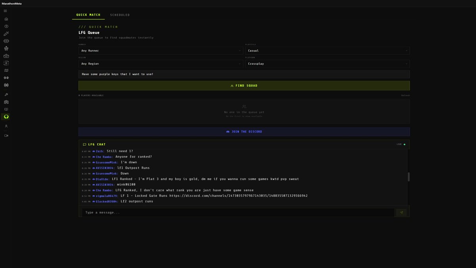Expand the Any Region dropdown
Viewport: 476px width, 268px height.
click(x=161, y=64)
